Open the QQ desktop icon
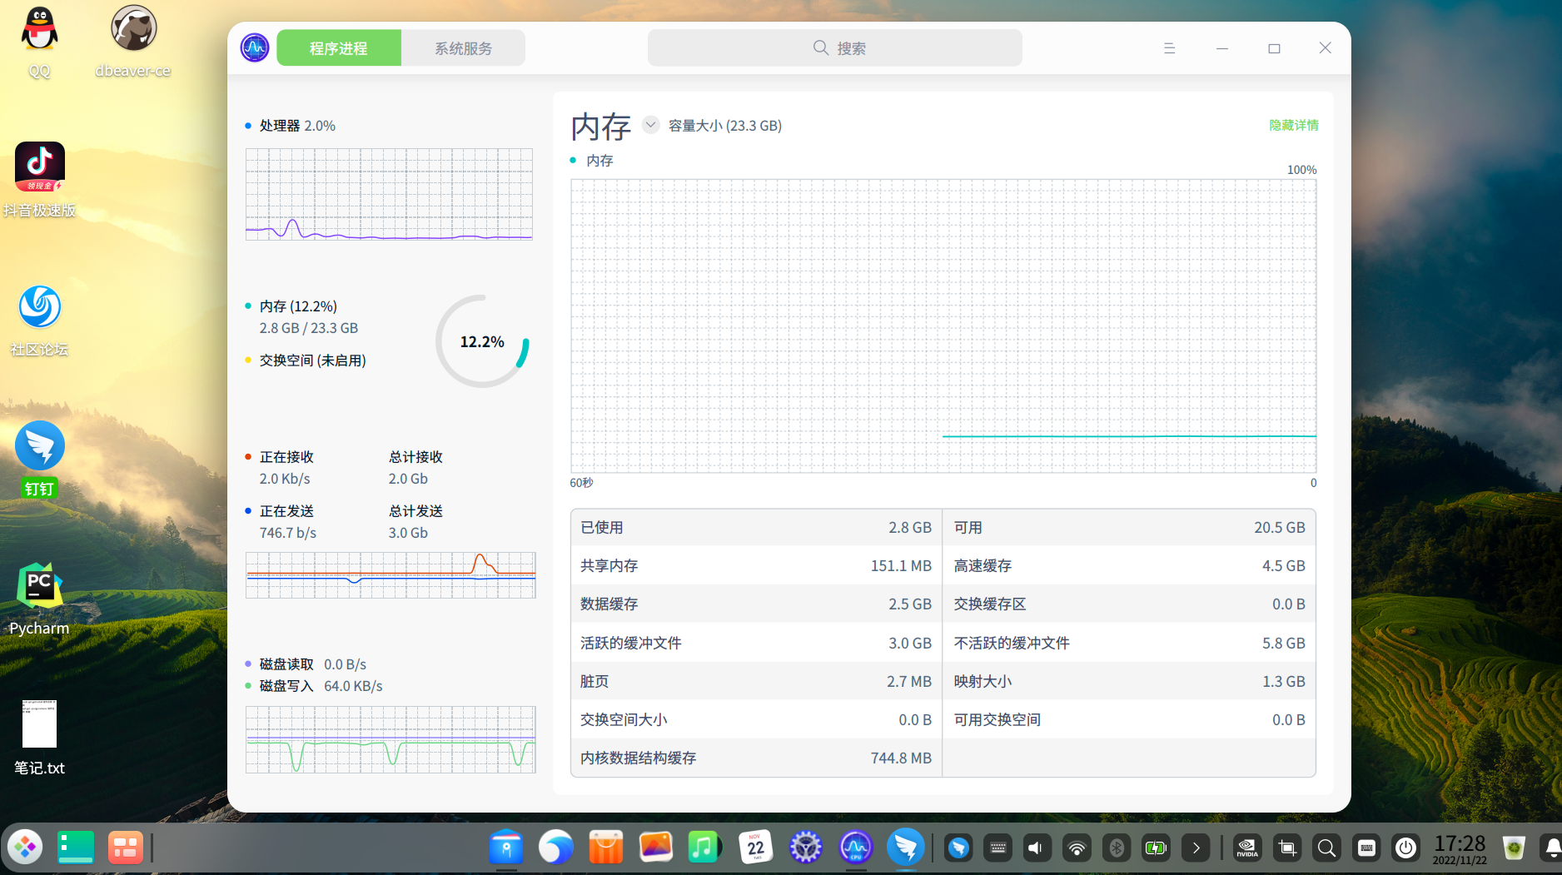The image size is (1562, 875). coord(39,42)
